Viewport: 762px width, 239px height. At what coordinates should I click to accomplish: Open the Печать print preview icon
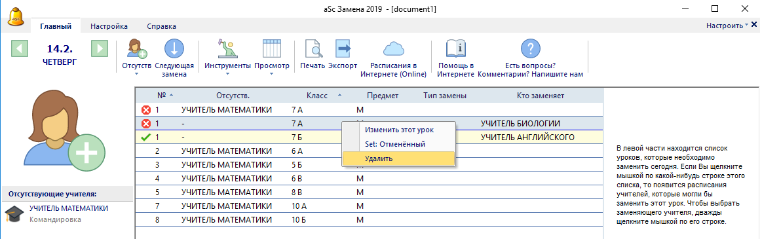click(312, 49)
